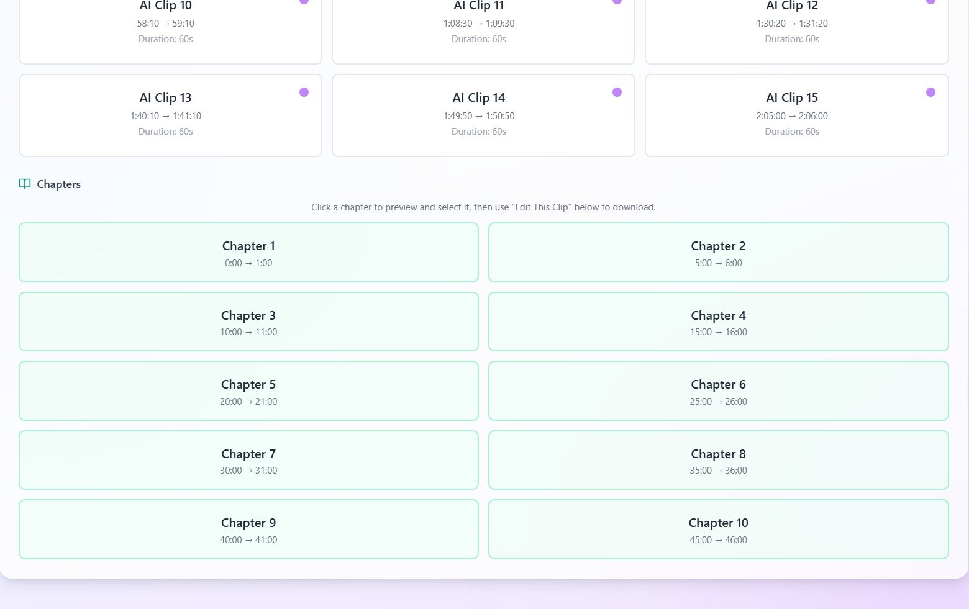Click the Chapters section book icon

(25, 184)
